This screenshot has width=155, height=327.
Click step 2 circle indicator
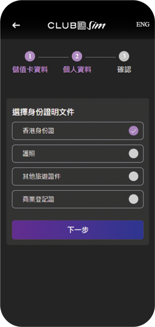77,56
